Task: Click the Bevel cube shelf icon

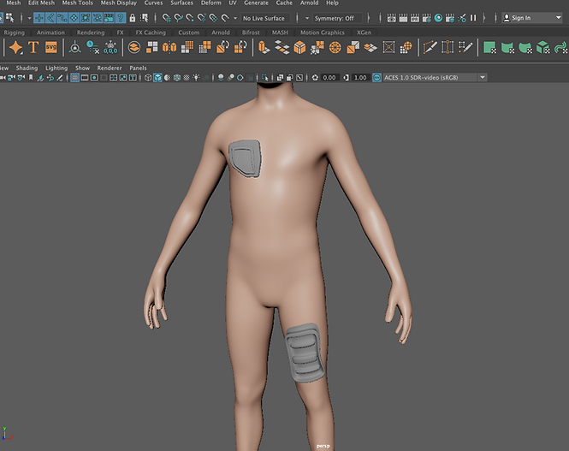Action: pyautogui.click(x=299, y=48)
